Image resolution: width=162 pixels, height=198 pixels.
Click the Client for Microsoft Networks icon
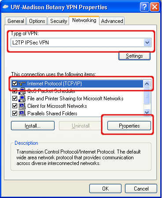tap(22, 106)
